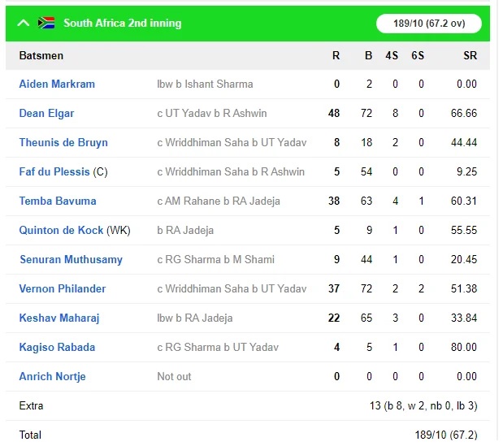Open Temba Bavuma's profile link
This screenshot has width=503, height=446.
[58, 201]
